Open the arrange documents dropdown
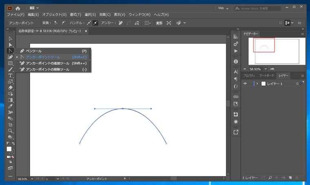Viewport: 310px width, 185px height. point(34,8)
